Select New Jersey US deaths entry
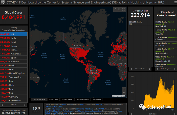177x115 pixels. (x=165, y=51)
